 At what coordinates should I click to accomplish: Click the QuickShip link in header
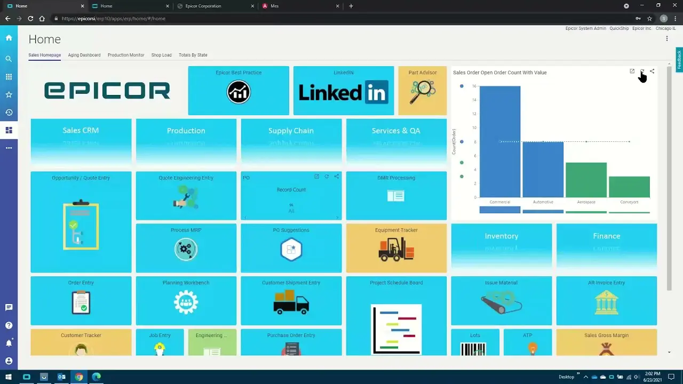pos(619,28)
